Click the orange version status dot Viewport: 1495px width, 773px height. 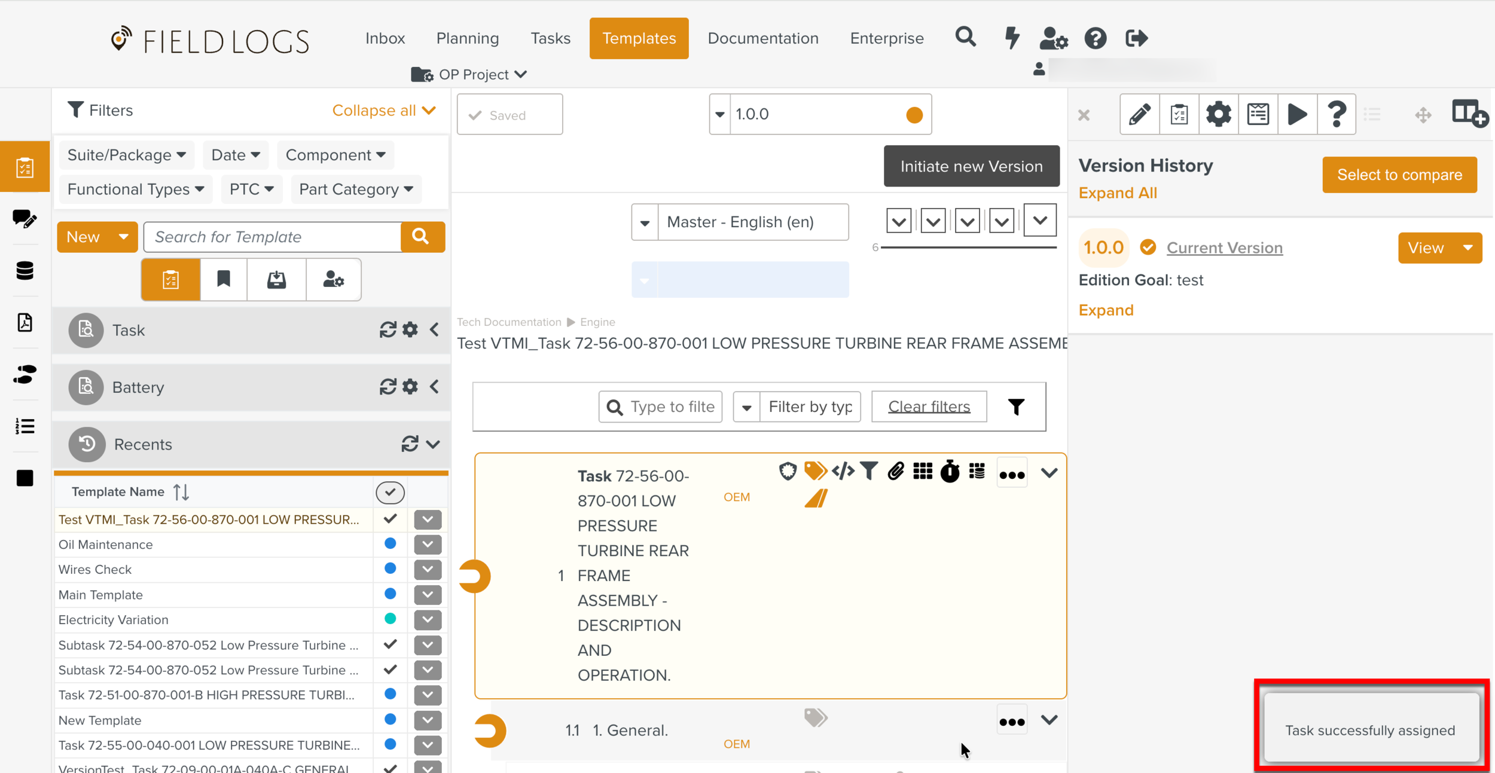point(914,115)
